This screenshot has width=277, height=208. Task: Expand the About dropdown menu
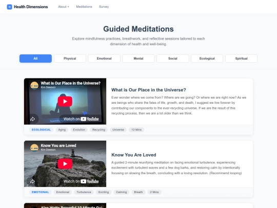64,7
